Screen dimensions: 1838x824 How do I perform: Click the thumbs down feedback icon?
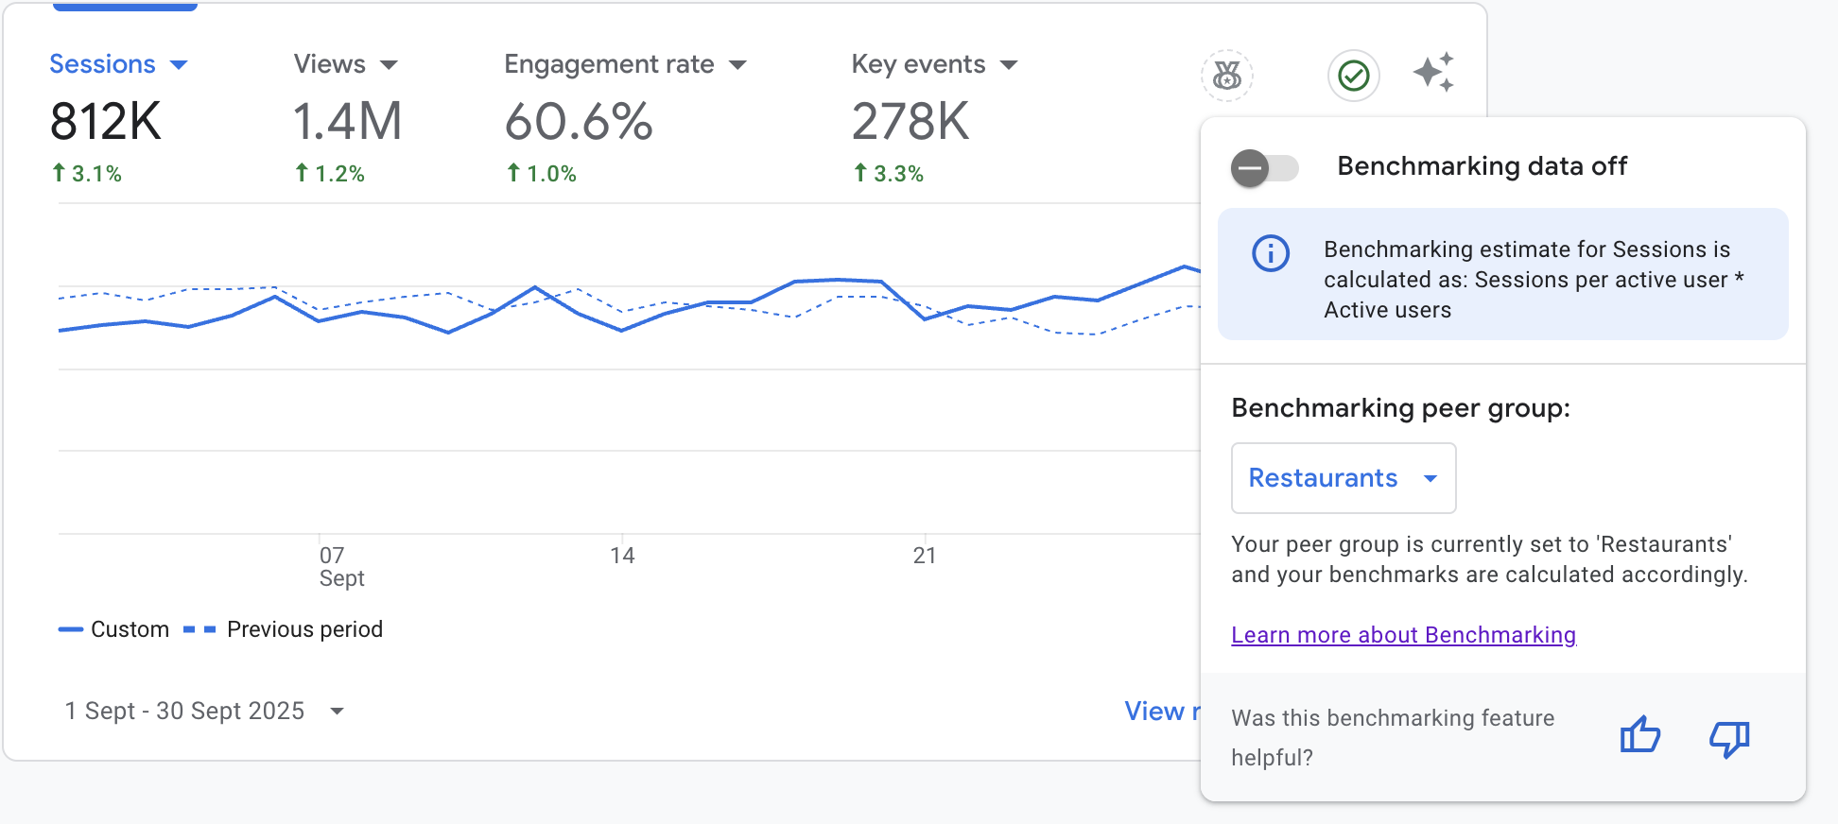click(x=1729, y=737)
